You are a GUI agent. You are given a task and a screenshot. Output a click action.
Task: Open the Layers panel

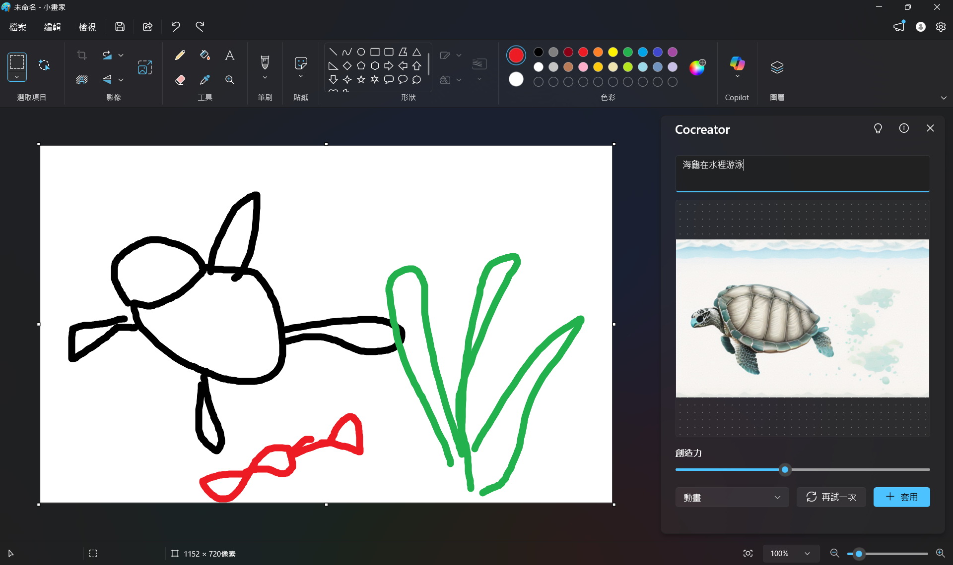point(777,67)
